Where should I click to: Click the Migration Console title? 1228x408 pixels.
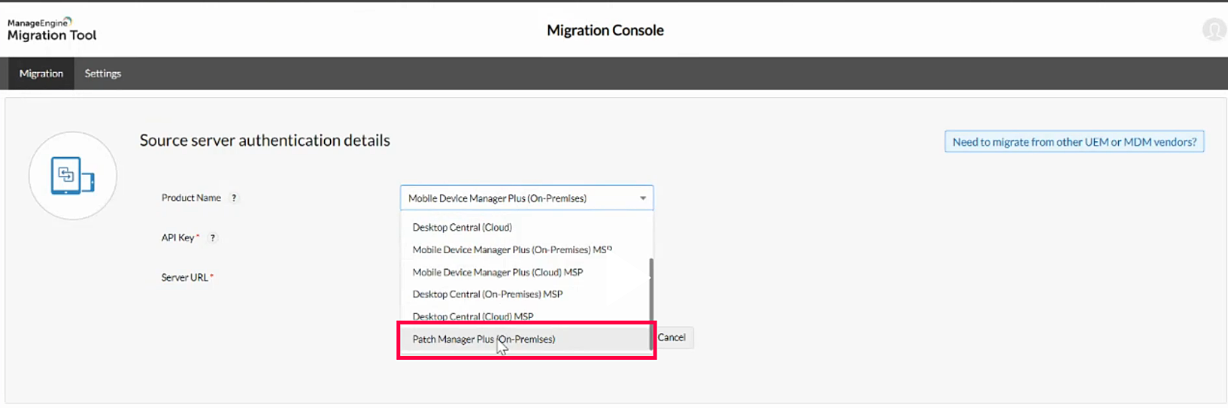(x=605, y=31)
